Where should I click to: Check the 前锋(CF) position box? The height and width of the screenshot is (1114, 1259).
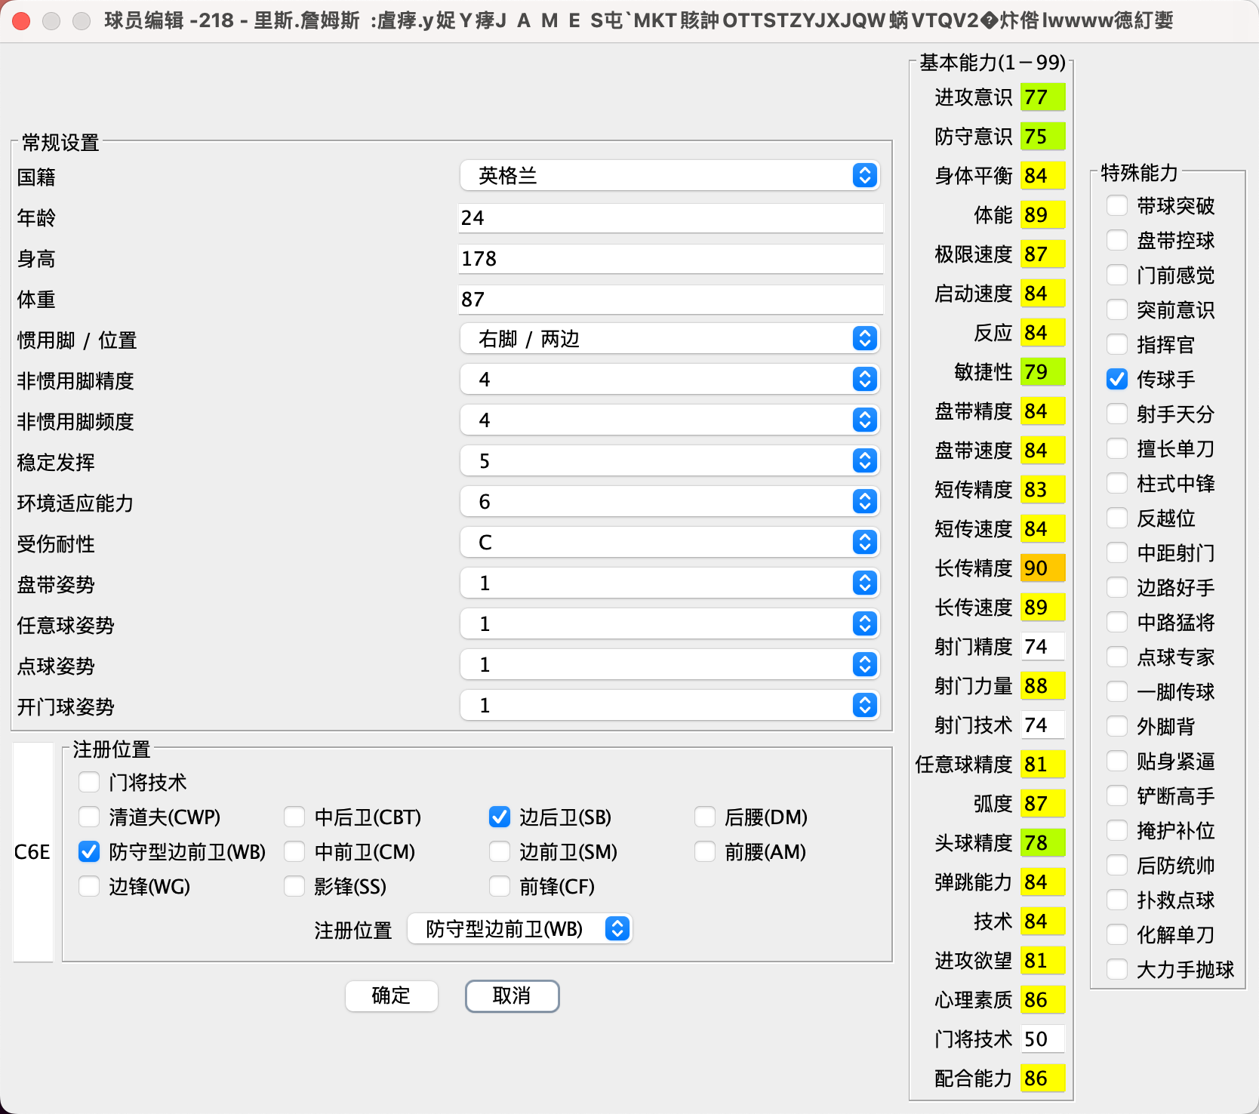(500, 886)
